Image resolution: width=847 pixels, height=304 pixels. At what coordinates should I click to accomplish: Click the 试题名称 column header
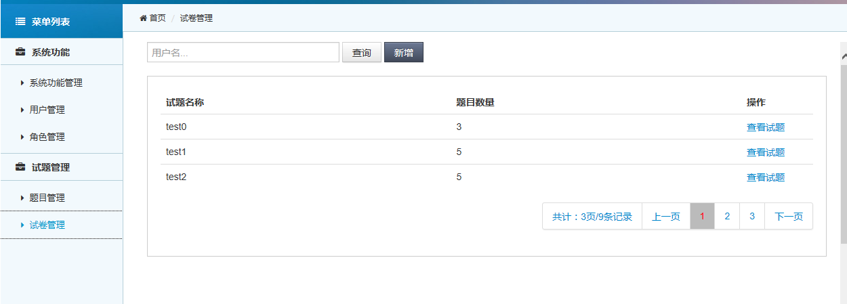[x=185, y=102]
